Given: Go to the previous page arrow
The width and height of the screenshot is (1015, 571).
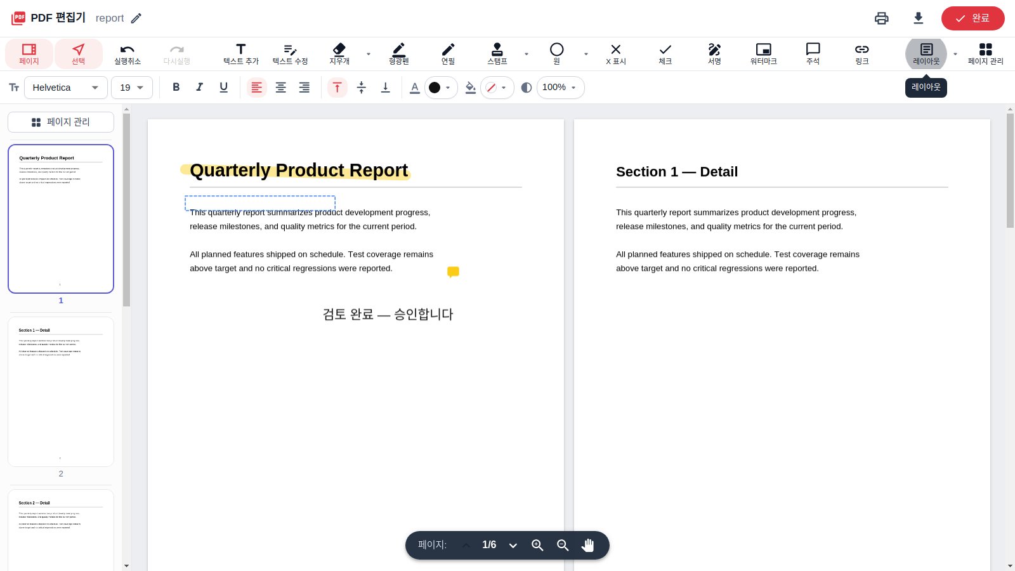Looking at the screenshot, I should tap(466, 546).
